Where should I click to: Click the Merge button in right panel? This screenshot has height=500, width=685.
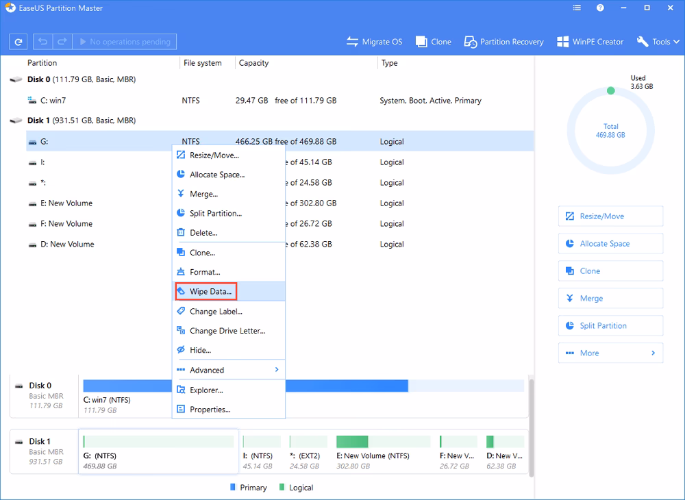pyautogui.click(x=610, y=298)
